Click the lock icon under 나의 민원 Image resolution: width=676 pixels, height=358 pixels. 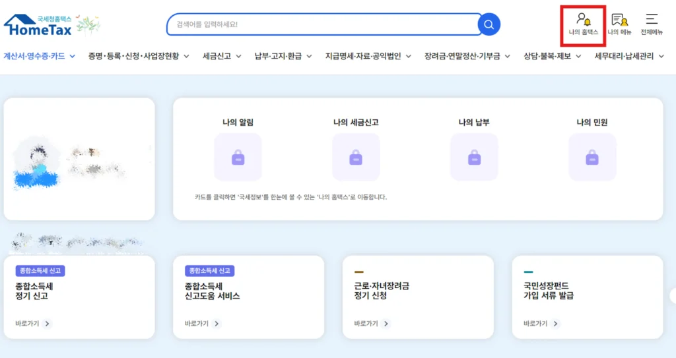[x=592, y=158]
